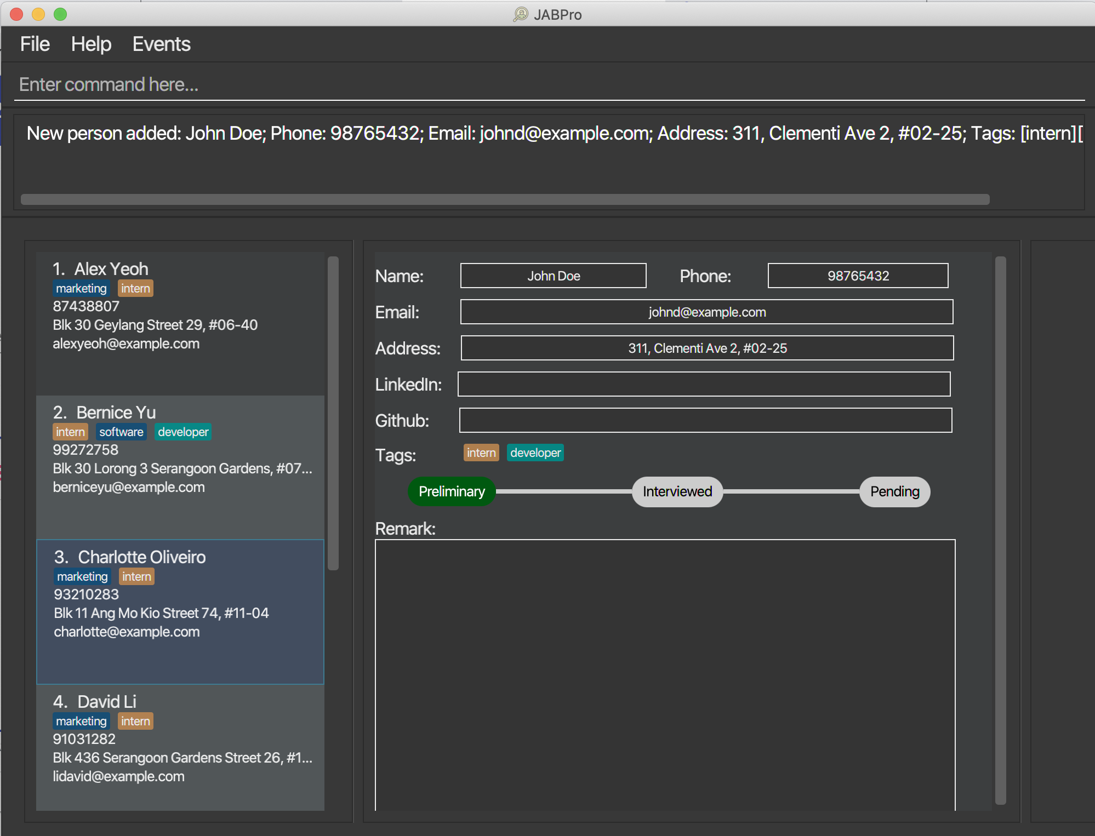The width and height of the screenshot is (1095, 836).
Task: Click the Remark text area
Action: point(664,674)
